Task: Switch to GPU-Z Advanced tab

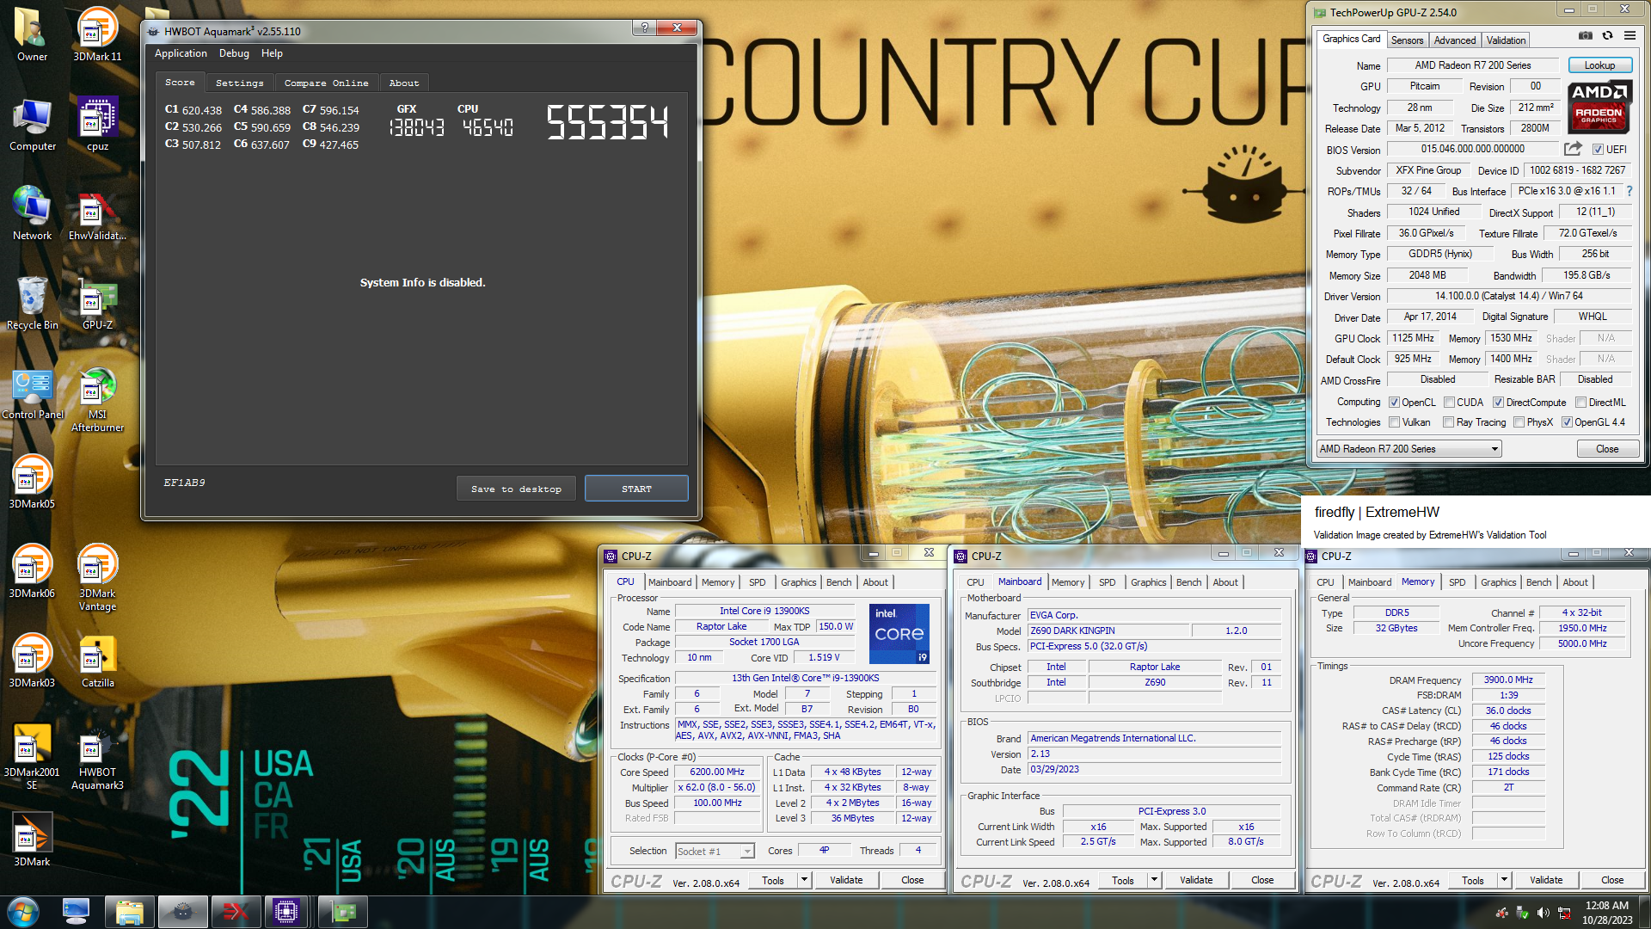Action: coord(1454,40)
